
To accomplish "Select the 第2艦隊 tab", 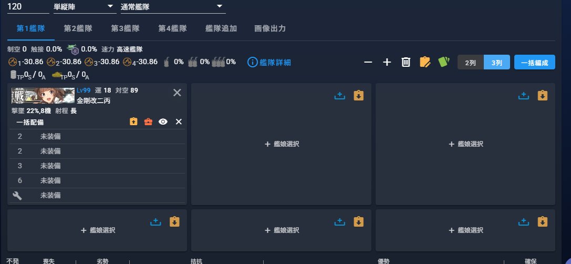I will (78, 29).
